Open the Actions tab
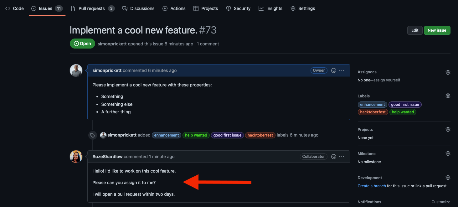 [174, 8]
